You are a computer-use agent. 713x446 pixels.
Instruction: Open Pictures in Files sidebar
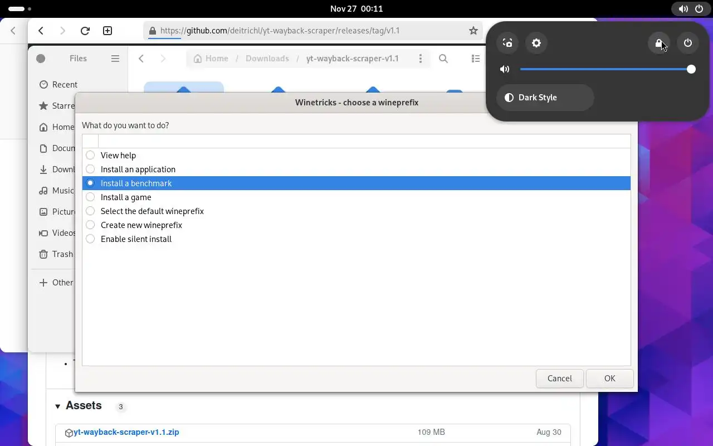click(x=56, y=212)
